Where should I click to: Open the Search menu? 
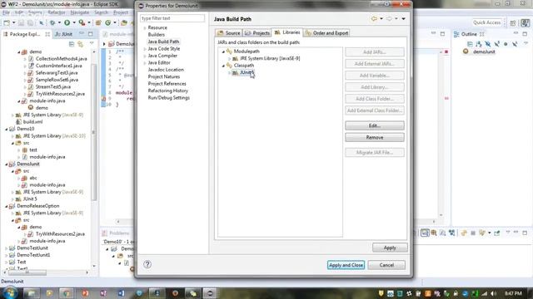[x=101, y=12]
